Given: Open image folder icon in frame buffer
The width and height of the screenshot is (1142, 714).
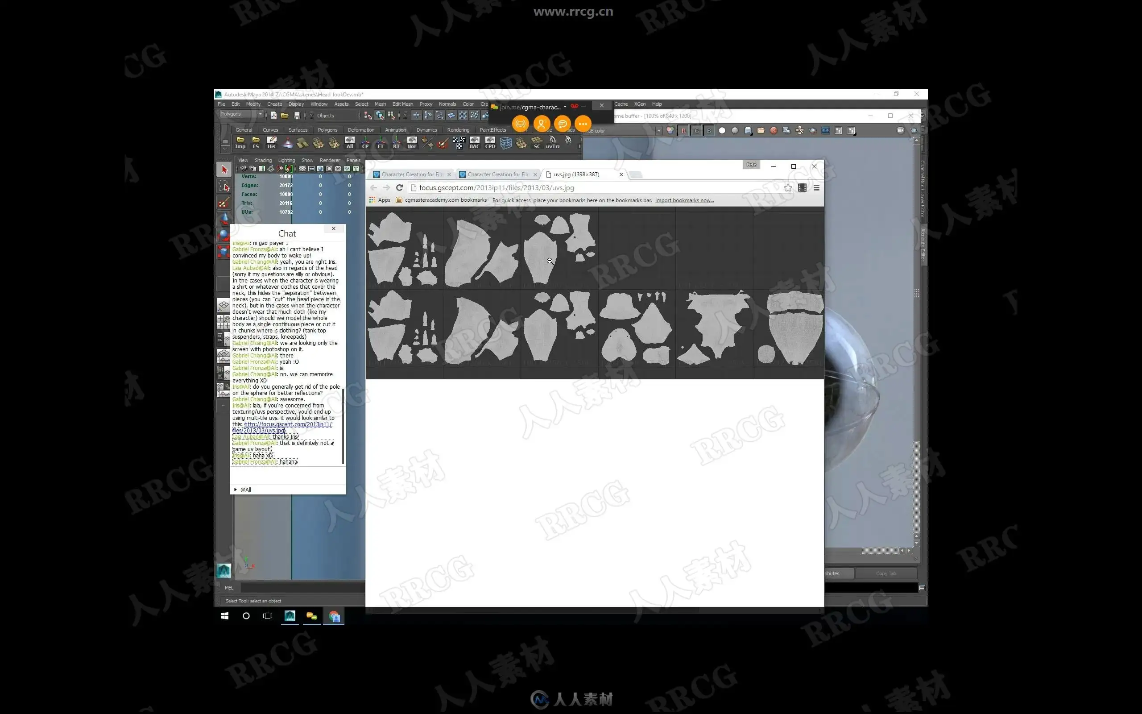Looking at the screenshot, I should 761,131.
